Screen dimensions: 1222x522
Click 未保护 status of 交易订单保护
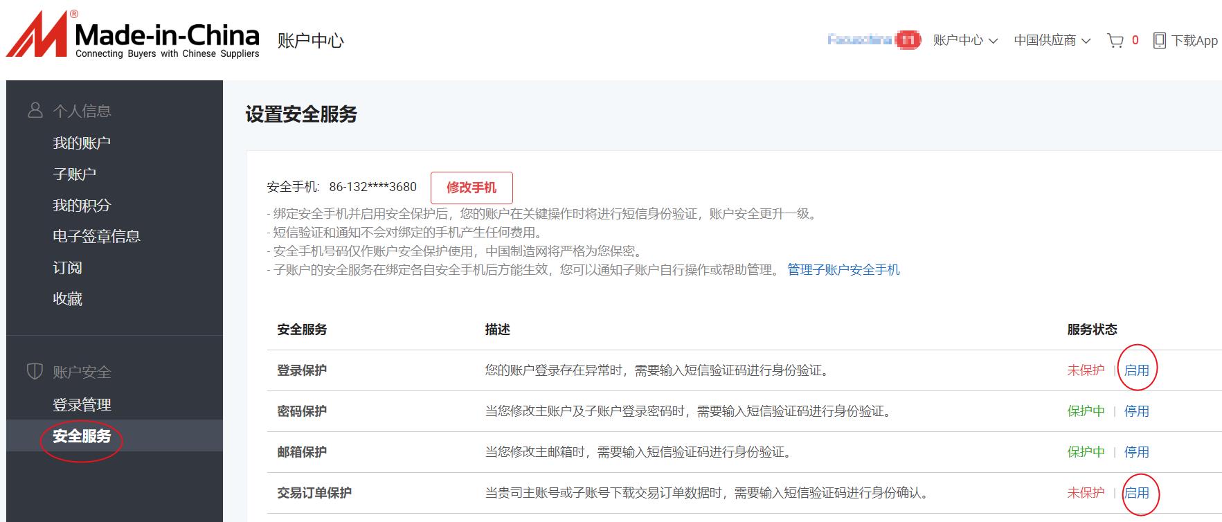[1086, 493]
